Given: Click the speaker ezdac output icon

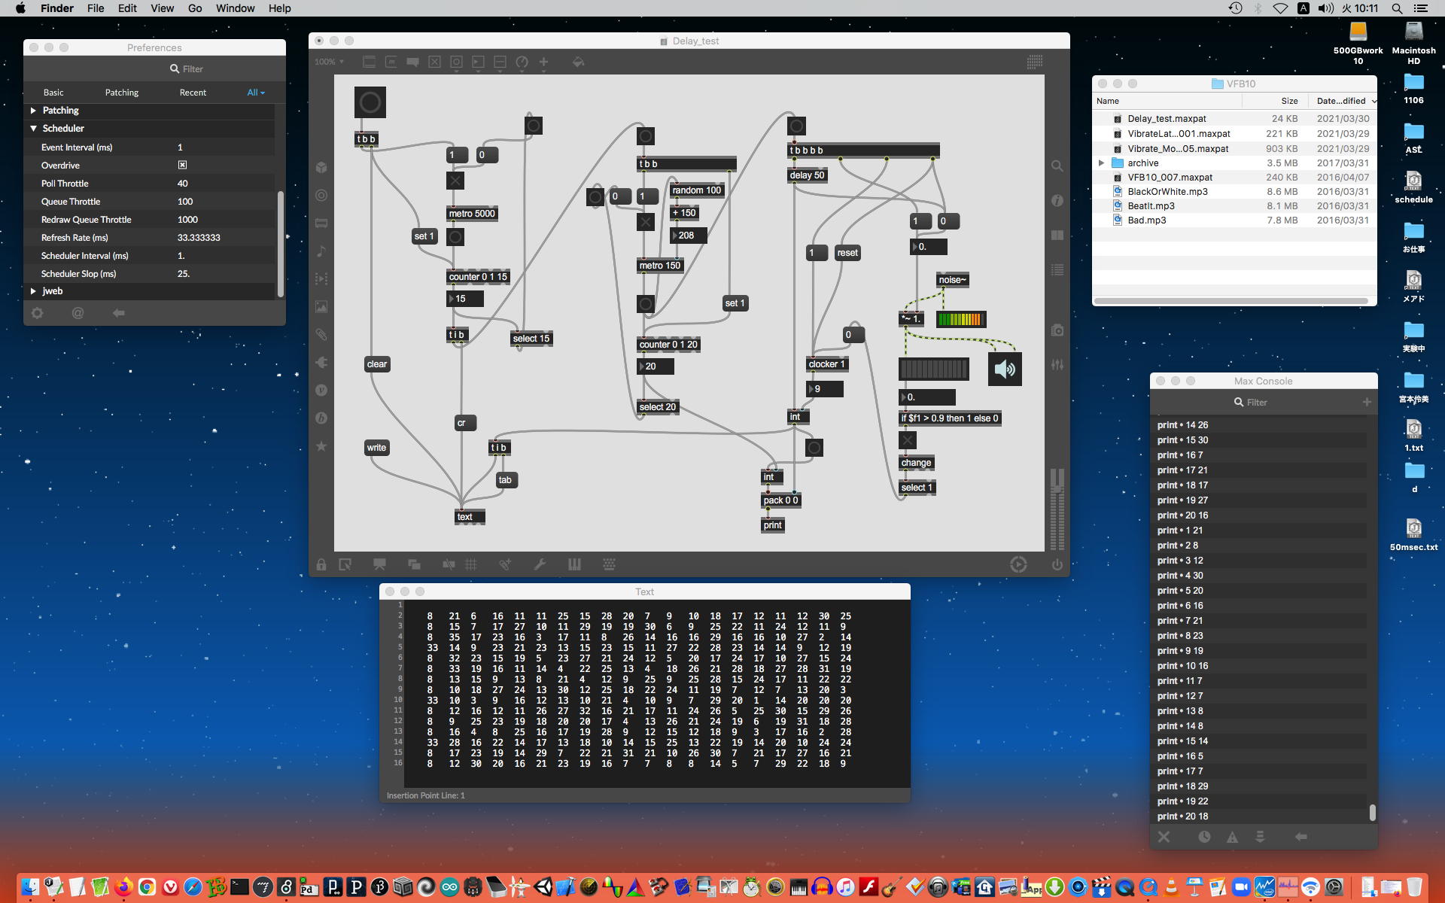Looking at the screenshot, I should pos(1005,369).
